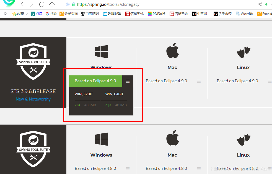
Task: Expand the Linux 4.9.0 hamburger menu
Action: pos(270,81)
